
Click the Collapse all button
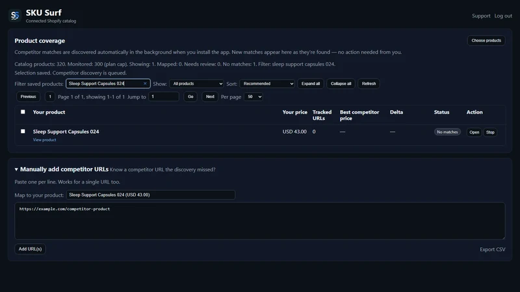pyautogui.click(x=341, y=84)
